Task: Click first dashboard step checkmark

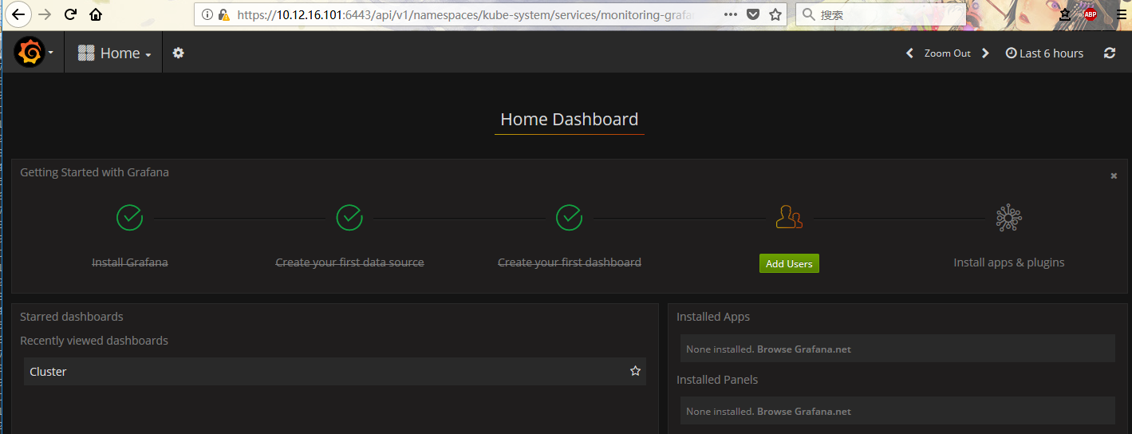Action: pos(569,217)
